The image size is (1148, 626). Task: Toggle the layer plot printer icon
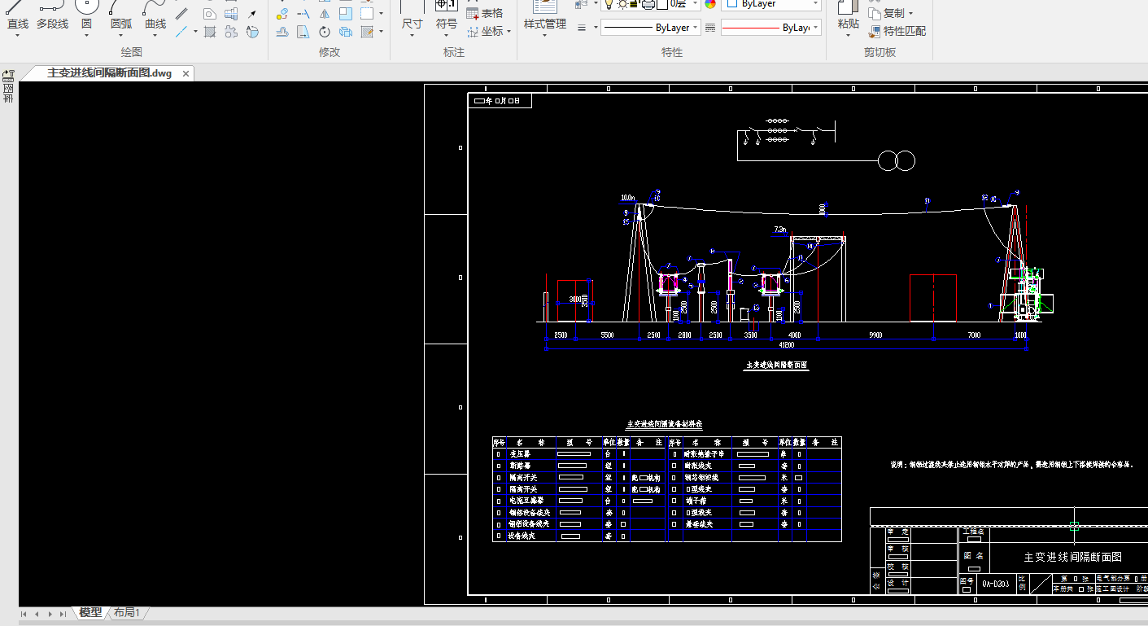point(648,4)
